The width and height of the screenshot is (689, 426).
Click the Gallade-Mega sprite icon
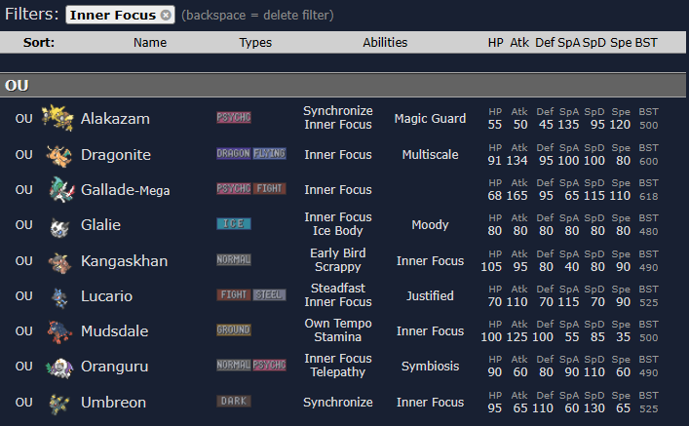60,189
